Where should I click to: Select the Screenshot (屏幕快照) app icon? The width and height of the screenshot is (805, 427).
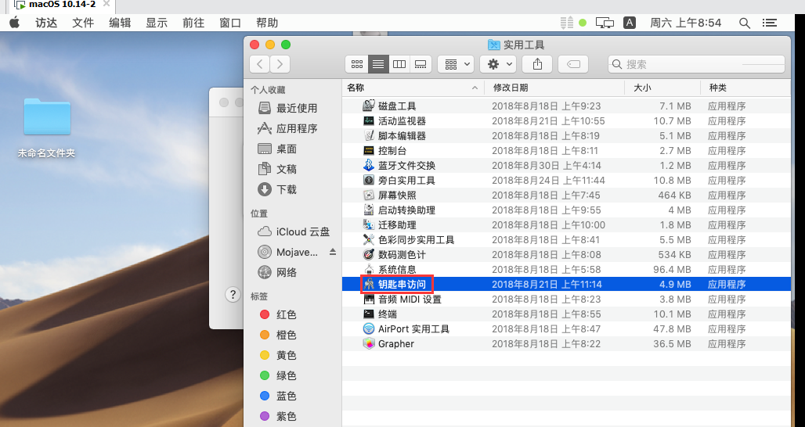click(369, 195)
